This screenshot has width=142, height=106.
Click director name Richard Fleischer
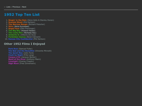[x=37, y=24]
